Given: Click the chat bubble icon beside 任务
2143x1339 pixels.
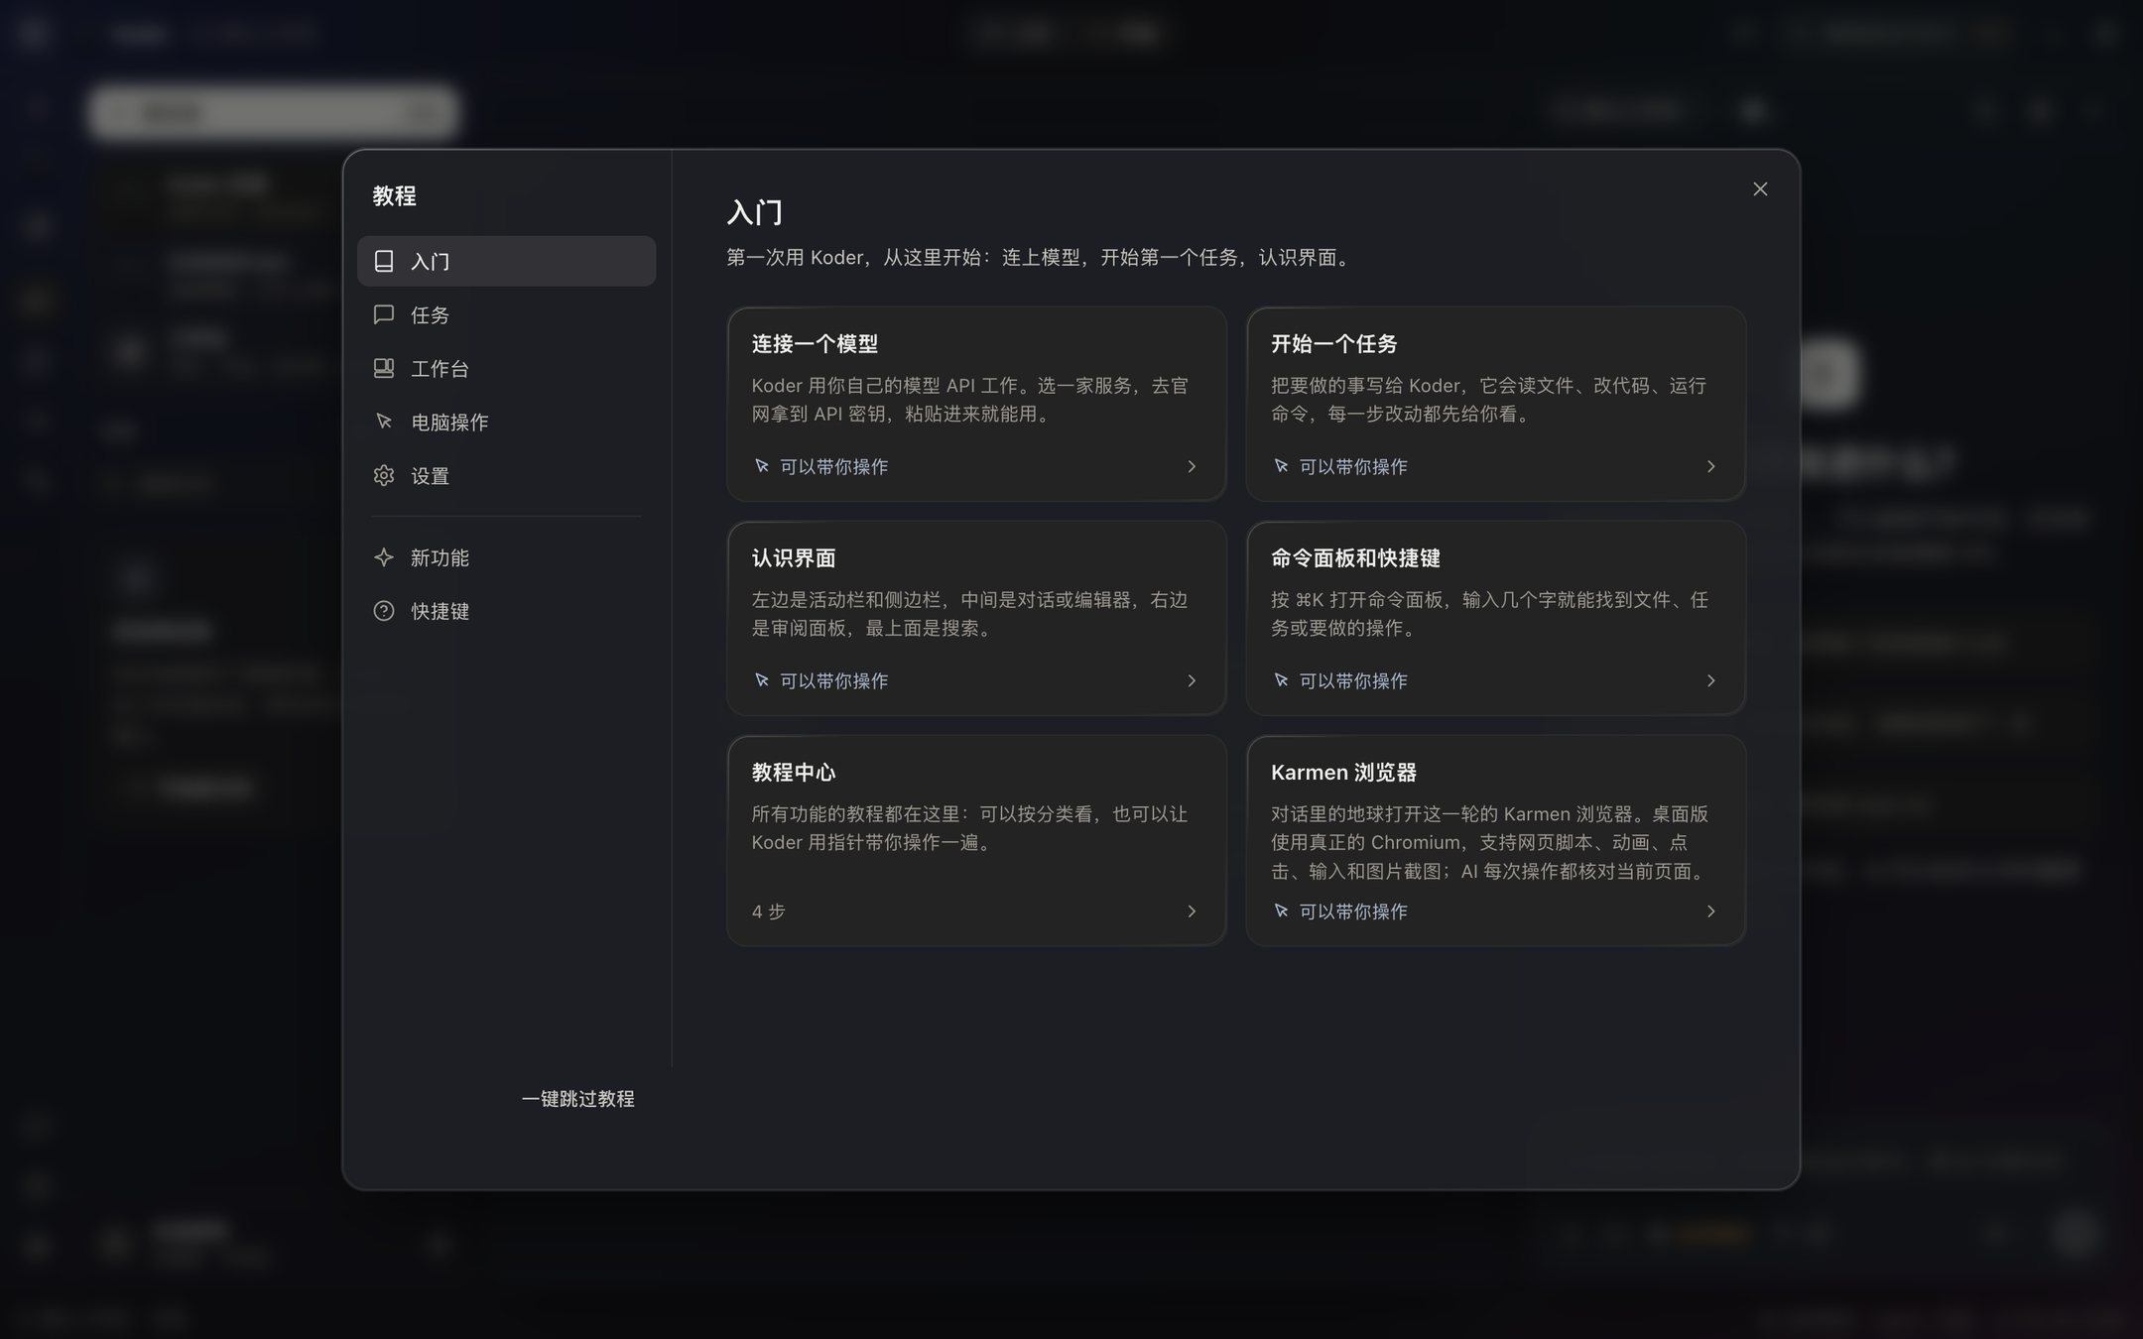Looking at the screenshot, I should 384,314.
